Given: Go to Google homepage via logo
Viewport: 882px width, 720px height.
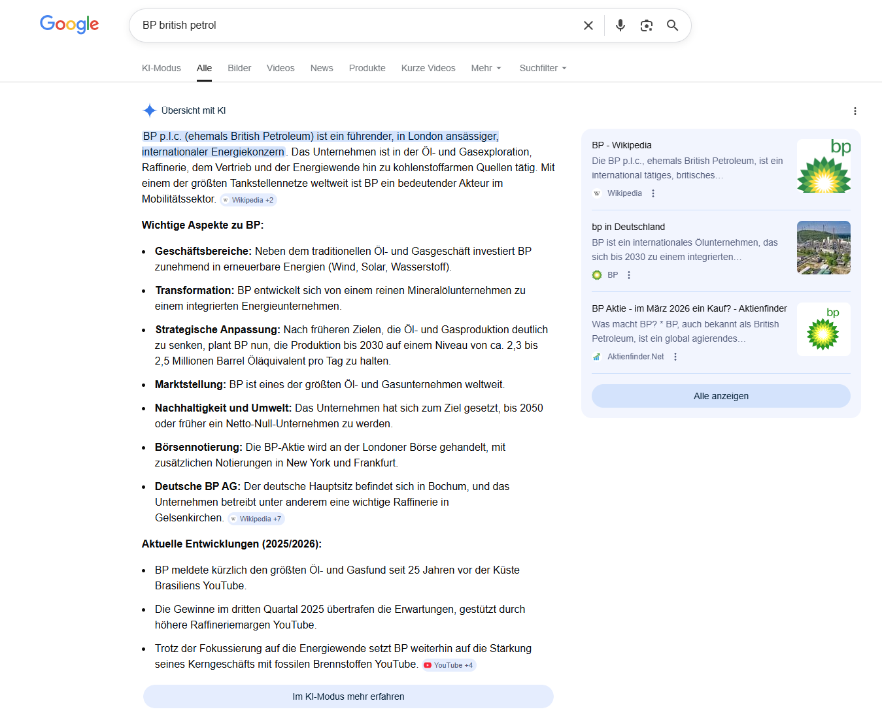Looking at the screenshot, I should (69, 25).
